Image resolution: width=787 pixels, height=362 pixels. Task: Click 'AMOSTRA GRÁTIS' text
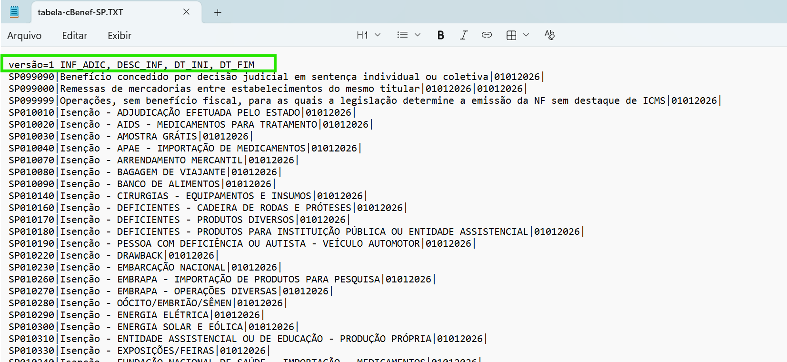(x=157, y=136)
